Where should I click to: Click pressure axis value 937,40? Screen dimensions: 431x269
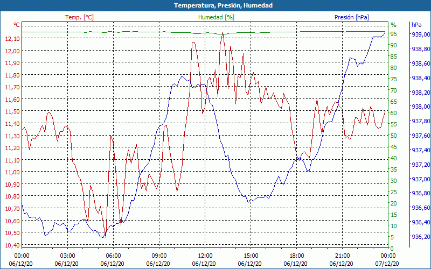[x=420, y=150]
